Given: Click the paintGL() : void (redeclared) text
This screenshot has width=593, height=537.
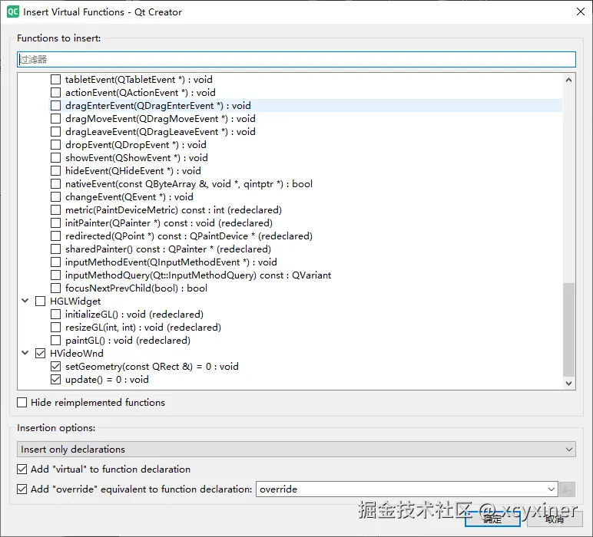Looking at the screenshot, I should (x=128, y=341).
